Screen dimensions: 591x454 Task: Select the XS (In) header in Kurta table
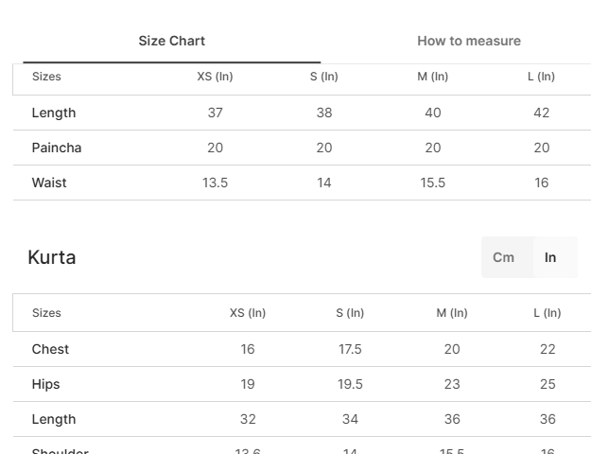(248, 313)
